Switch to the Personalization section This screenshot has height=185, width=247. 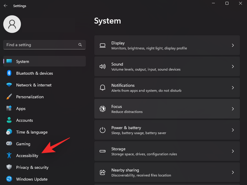[30, 97]
